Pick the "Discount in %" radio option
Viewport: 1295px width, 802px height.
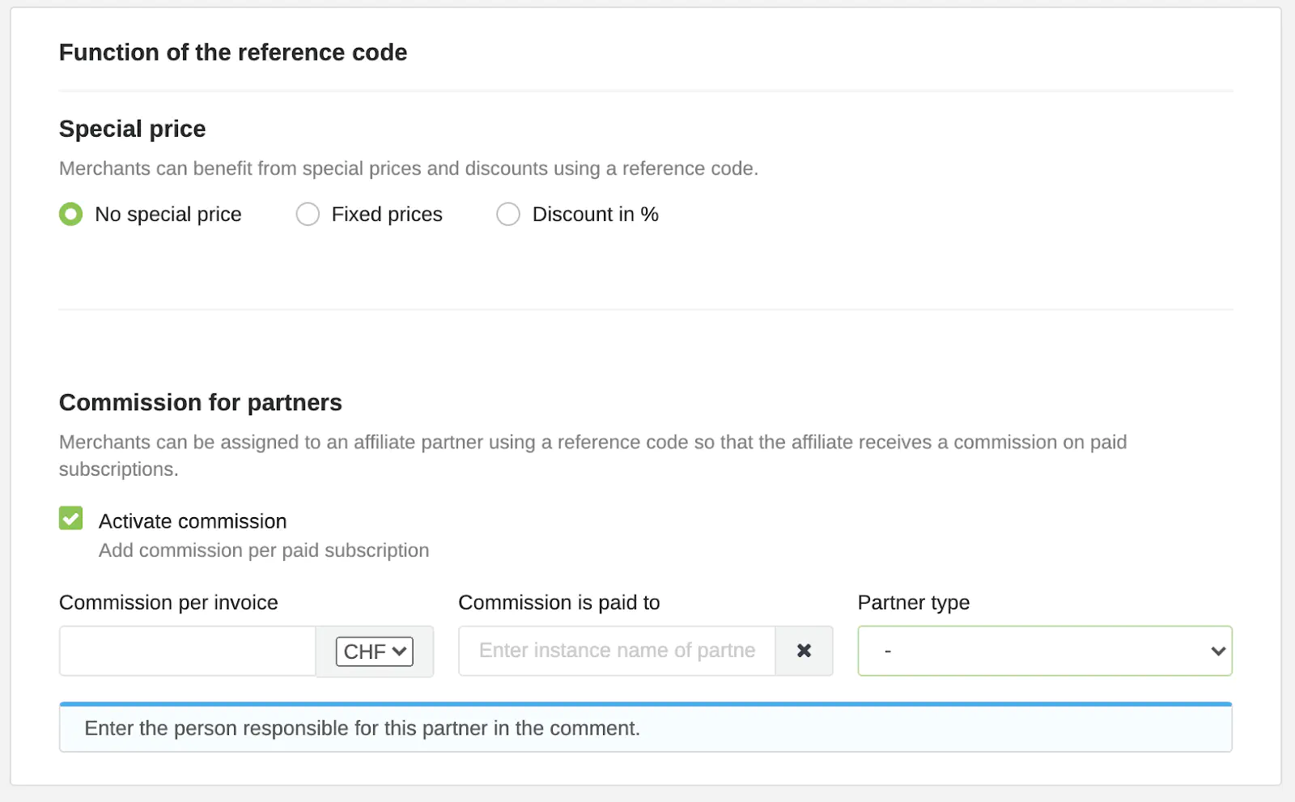pyautogui.click(x=508, y=214)
